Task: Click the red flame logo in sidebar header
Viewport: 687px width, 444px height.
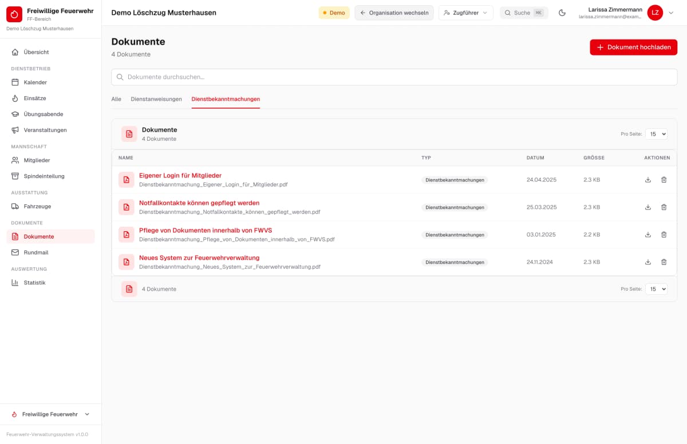Action: [14, 14]
